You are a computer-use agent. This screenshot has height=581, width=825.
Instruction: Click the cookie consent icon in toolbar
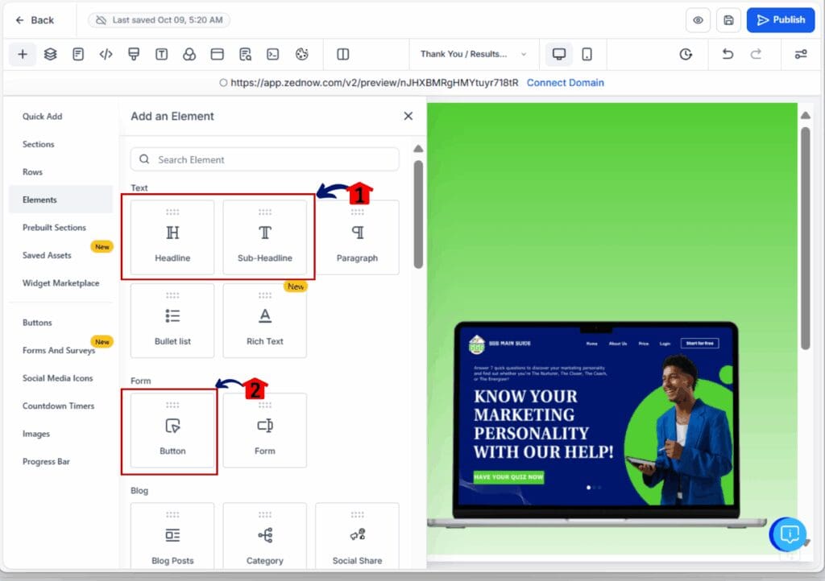coord(302,55)
